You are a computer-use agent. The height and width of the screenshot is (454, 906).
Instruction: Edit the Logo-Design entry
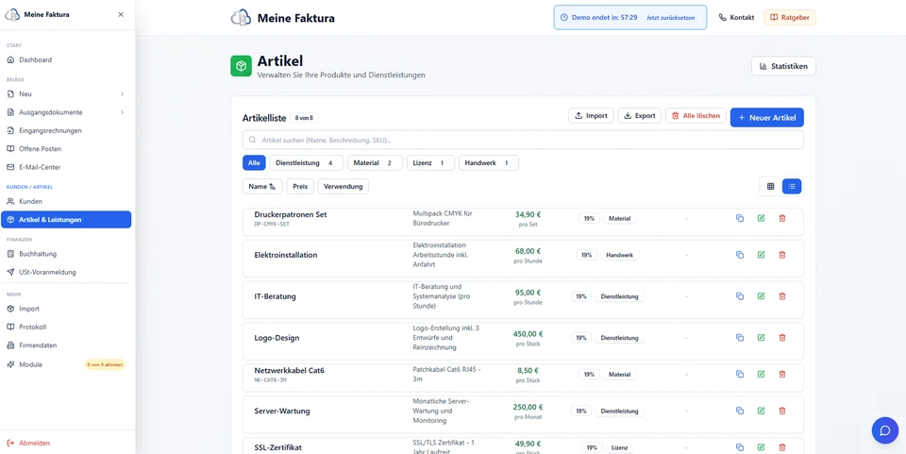click(x=761, y=338)
